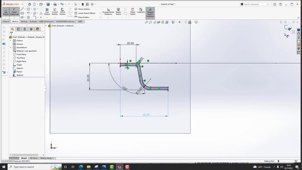Image resolution: width=302 pixels, height=170 pixels.
Task: Open the SOLIDWORKS Add-Ins tab
Action: pos(65,22)
